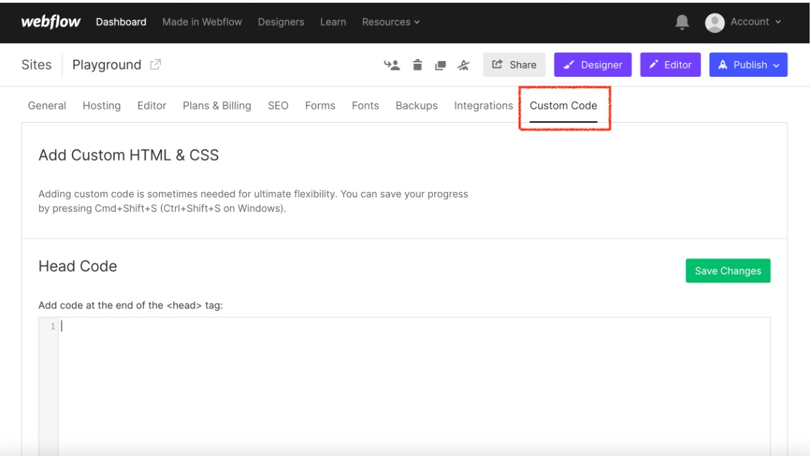Click the duplicate site icon
The height and width of the screenshot is (456, 811).
pos(441,65)
